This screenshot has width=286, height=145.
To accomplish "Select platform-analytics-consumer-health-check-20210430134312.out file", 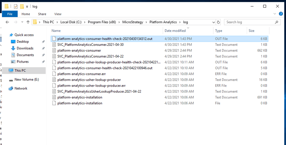I will point(160,39).
